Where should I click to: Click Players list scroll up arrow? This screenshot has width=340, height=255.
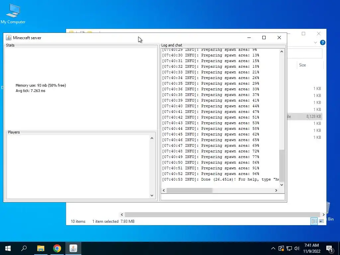pyautogui.click(x=152, y=138)
